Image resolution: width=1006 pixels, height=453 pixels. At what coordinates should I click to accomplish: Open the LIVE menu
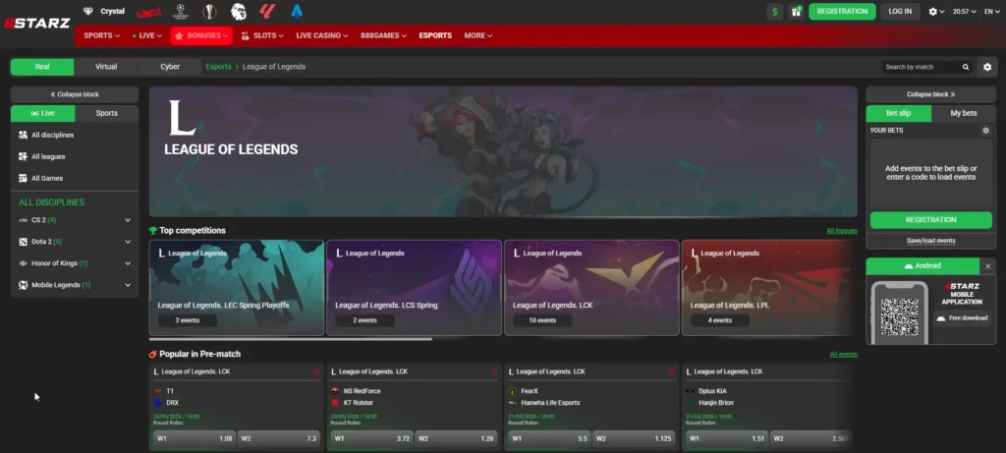147,36
